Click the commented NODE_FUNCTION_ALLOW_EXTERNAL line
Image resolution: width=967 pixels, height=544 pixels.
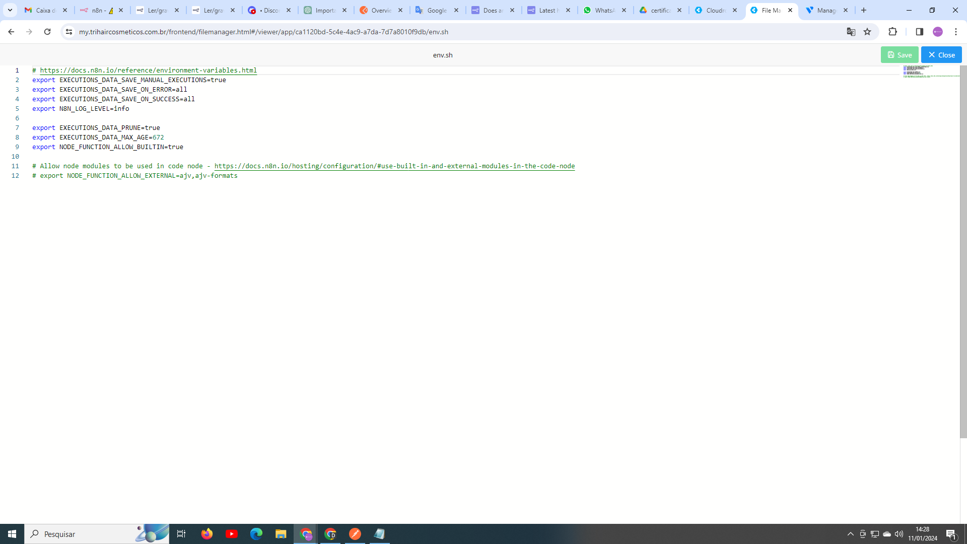click(x=135, y=176)
